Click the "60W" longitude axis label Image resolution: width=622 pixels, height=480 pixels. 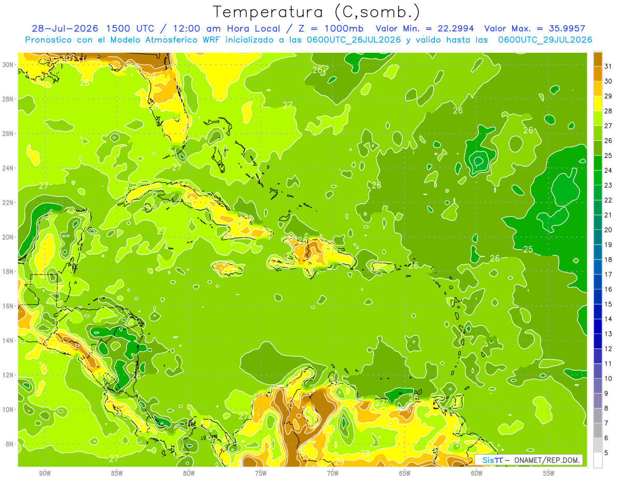477,473
